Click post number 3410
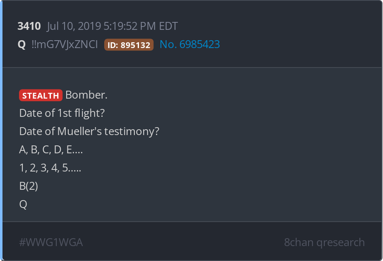 coord(29,26)
